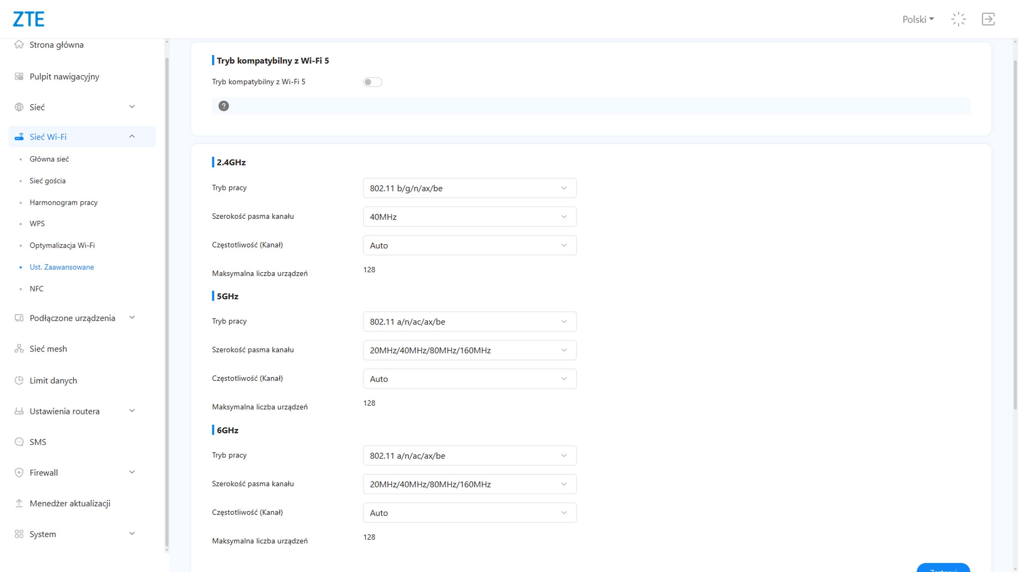Open the Sieć mesh page via its icon
This screenshot has width=1018, height=572.
click(19, 349)
